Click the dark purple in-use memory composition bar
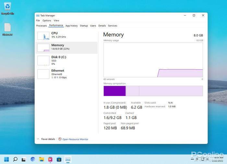This screenshot has height=164, width=227. point(114,91)
